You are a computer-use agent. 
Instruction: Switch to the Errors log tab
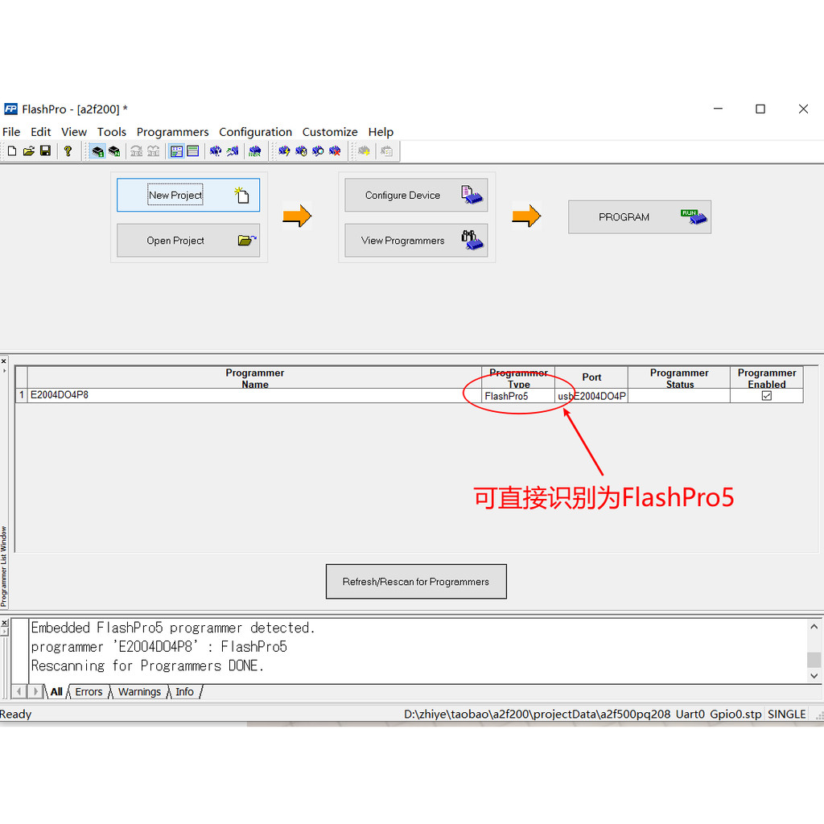pos(89,692)
